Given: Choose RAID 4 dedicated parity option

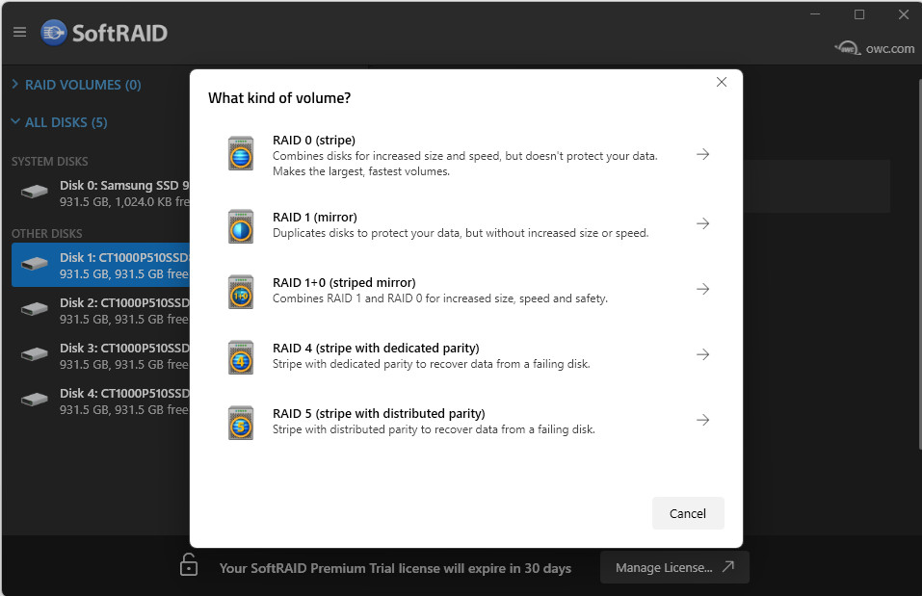Looking at the screenshot, I should 468,355.
